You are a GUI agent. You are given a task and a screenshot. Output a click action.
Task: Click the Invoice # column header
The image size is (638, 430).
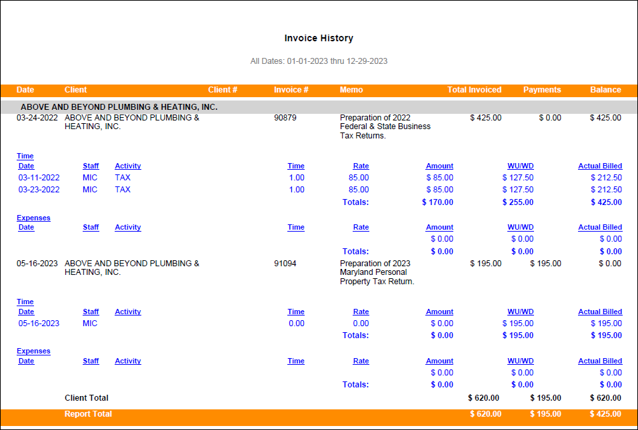[x=291, y=90]
